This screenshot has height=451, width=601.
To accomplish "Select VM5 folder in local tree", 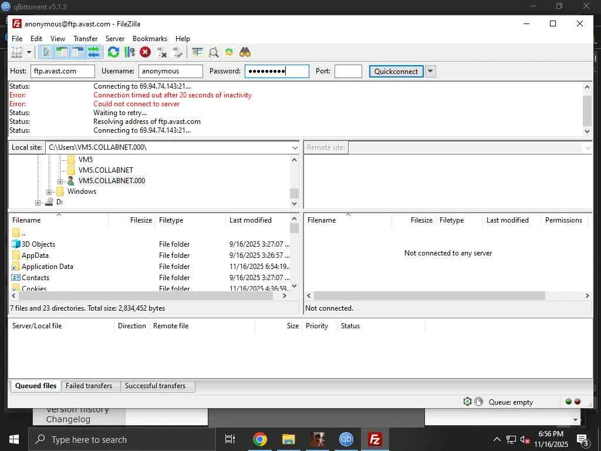I will [x=86, y=160].
